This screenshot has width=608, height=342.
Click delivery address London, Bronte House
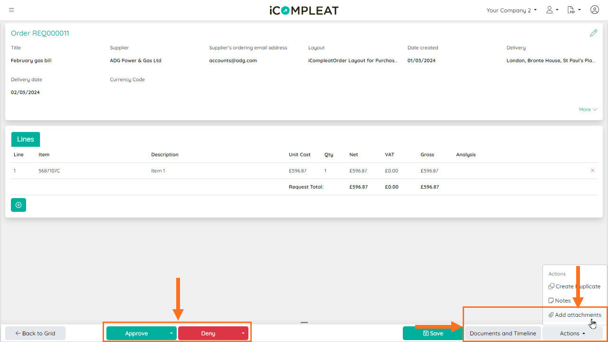click(551, 61)
